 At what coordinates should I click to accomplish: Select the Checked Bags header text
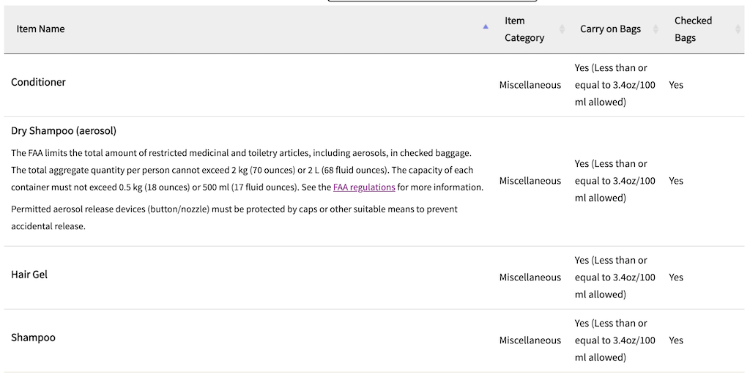coord(693,29)
